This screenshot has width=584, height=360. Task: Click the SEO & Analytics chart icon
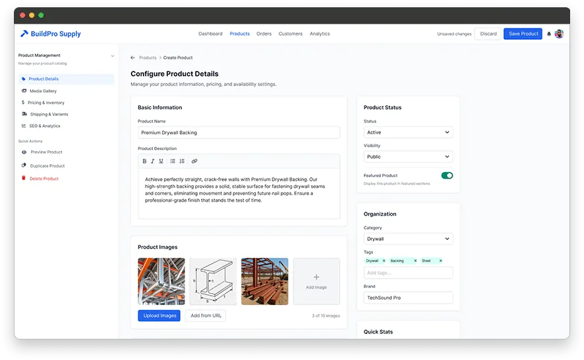(x=24, y=126)
